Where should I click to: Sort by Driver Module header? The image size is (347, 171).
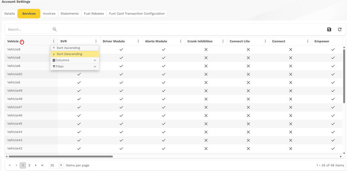click(114, 41)
